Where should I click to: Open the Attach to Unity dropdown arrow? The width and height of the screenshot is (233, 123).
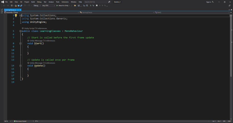(69, 5)
